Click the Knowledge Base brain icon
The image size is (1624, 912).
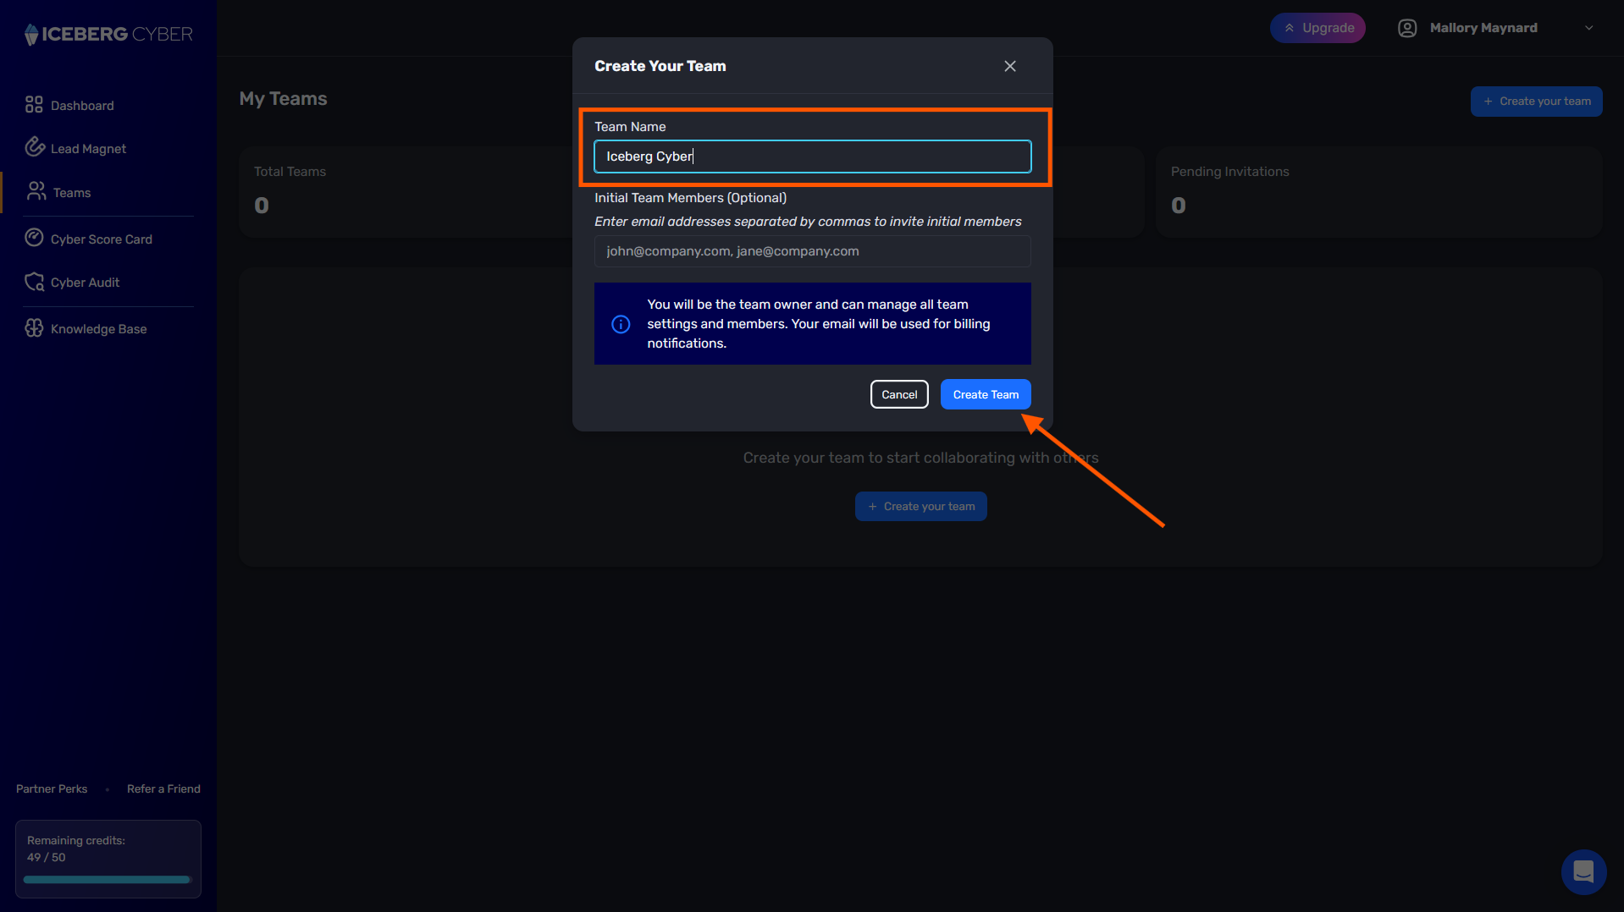click(x=34, y=328)
